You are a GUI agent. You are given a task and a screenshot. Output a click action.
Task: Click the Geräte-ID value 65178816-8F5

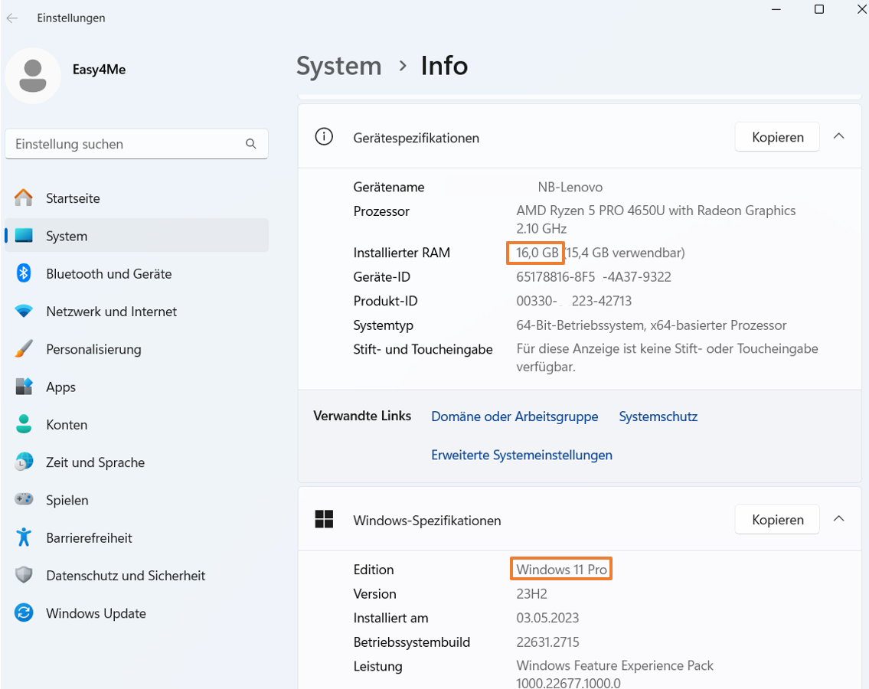click(593, 276)
